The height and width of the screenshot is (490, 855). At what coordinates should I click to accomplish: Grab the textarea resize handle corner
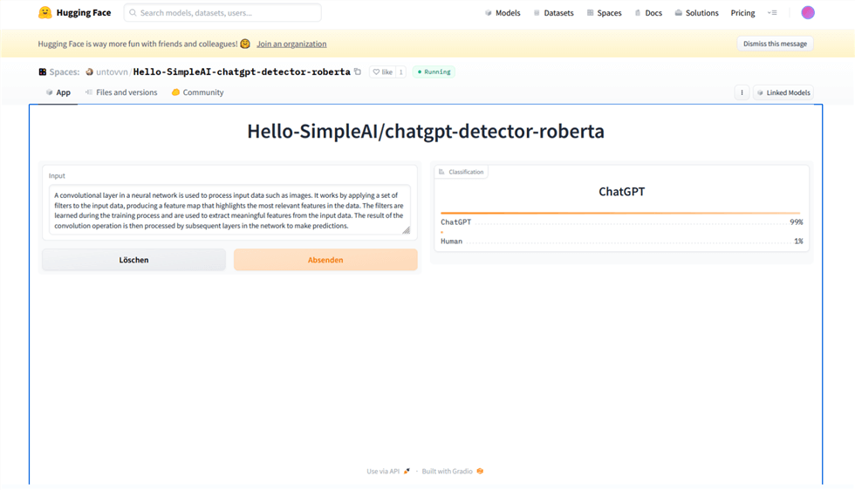point(407,230)
